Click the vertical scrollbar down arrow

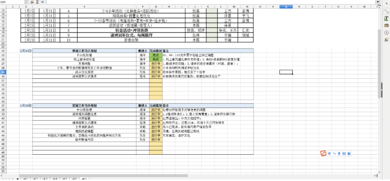click(379, 172)
